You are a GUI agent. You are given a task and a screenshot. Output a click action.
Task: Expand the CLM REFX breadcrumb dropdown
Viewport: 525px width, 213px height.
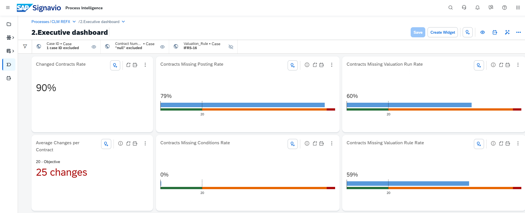pos(74,22)
